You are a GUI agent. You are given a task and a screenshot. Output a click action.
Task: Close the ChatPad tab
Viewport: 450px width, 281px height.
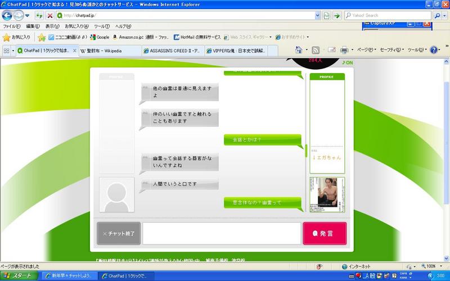pos(75,51)
